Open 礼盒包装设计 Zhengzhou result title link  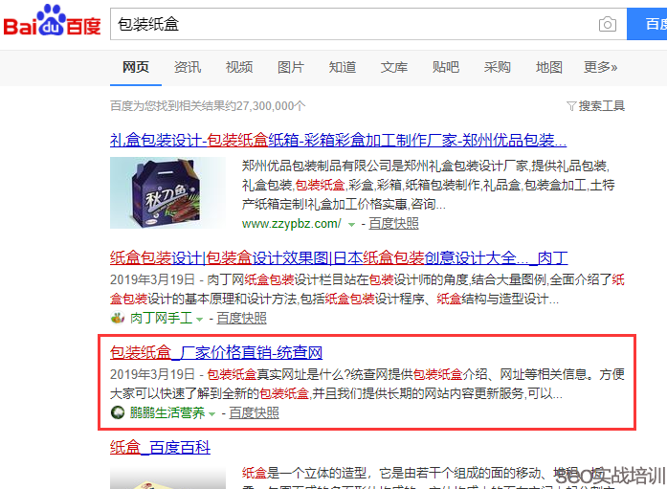pos(338,139)
